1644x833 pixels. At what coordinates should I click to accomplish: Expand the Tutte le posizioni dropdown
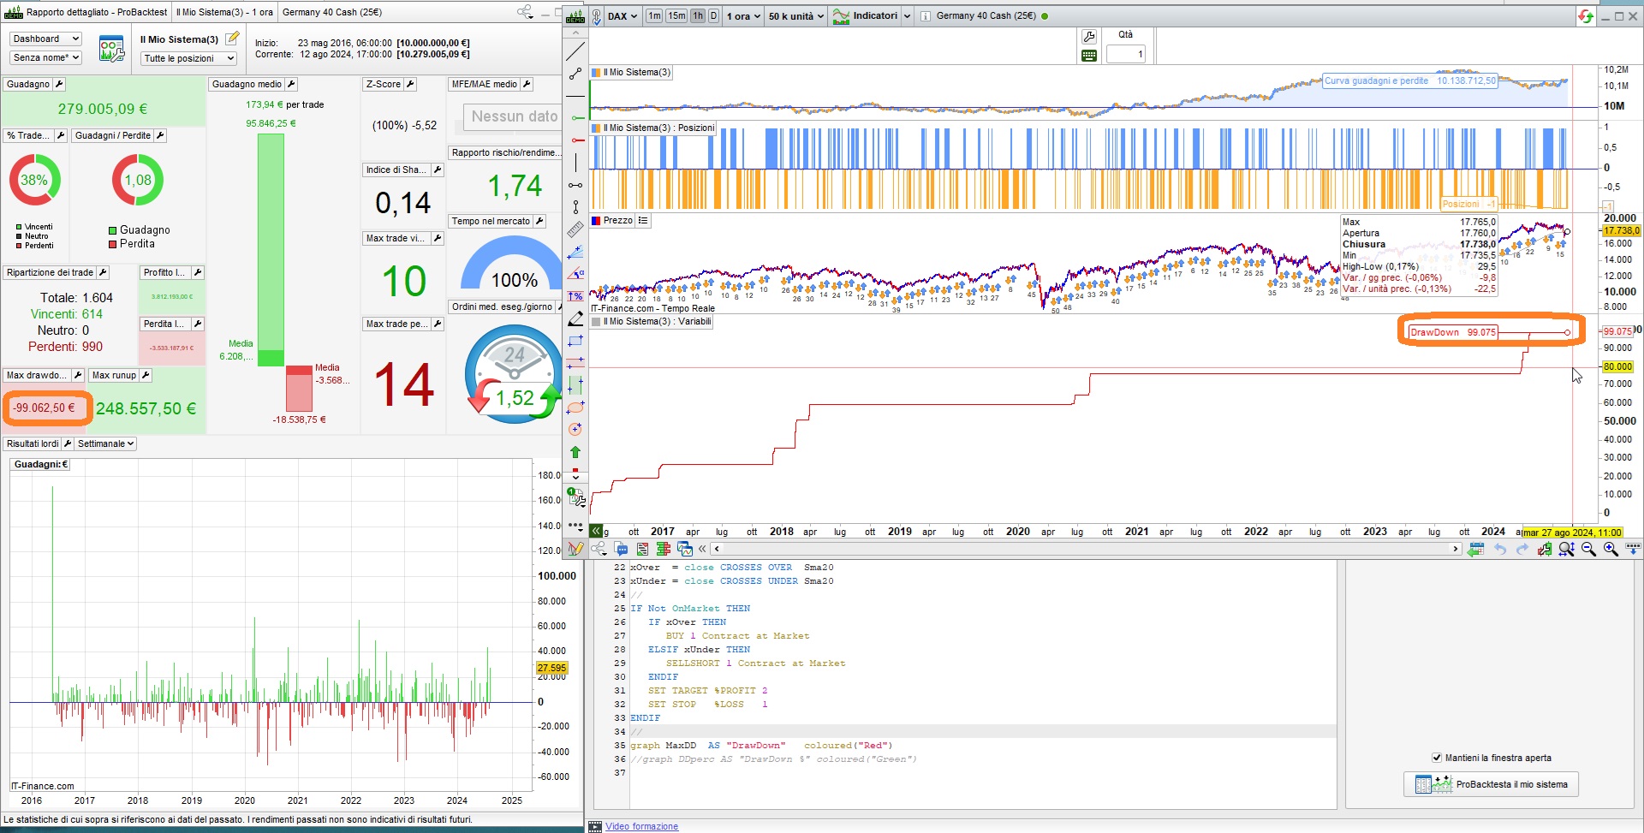pyautogui.click(x=188, y=58)
